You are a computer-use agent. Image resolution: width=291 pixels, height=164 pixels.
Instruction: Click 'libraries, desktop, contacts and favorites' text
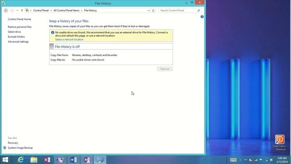coord(95,55)
